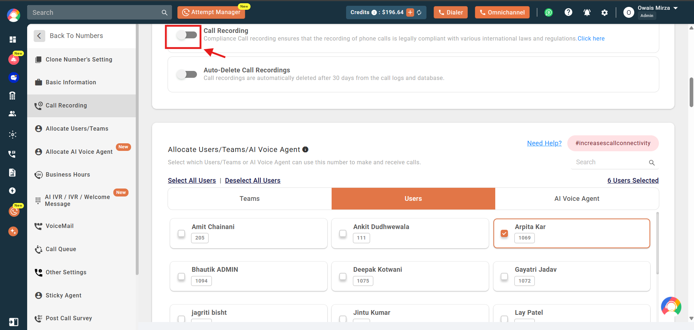Open the orange sparkle AI icon in left rail

13,231
